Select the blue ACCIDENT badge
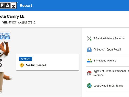This screenshot has width=129, height=97. click(25, 59)
